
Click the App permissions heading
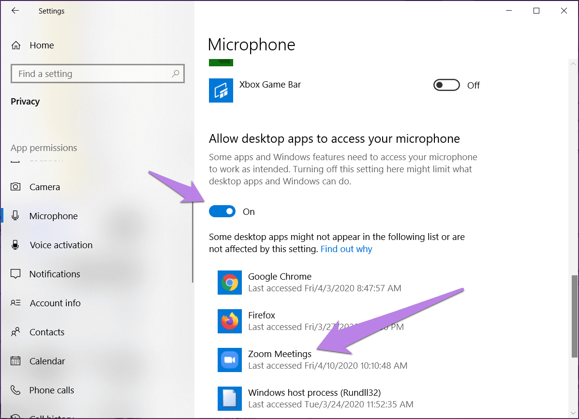pos(44,148)
